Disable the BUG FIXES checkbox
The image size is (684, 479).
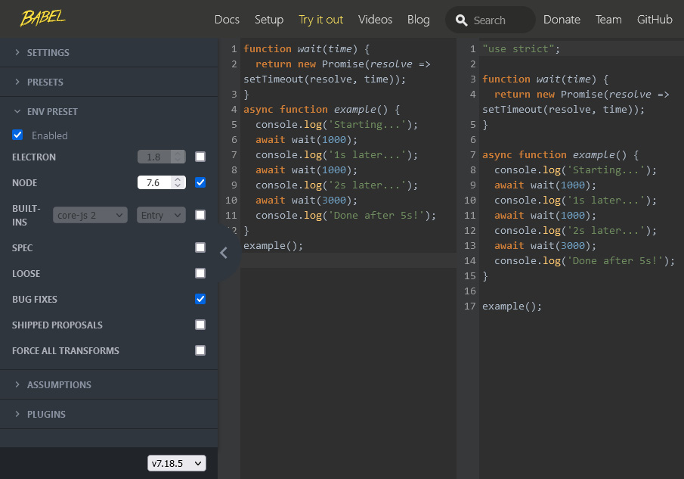pos(200,299)
